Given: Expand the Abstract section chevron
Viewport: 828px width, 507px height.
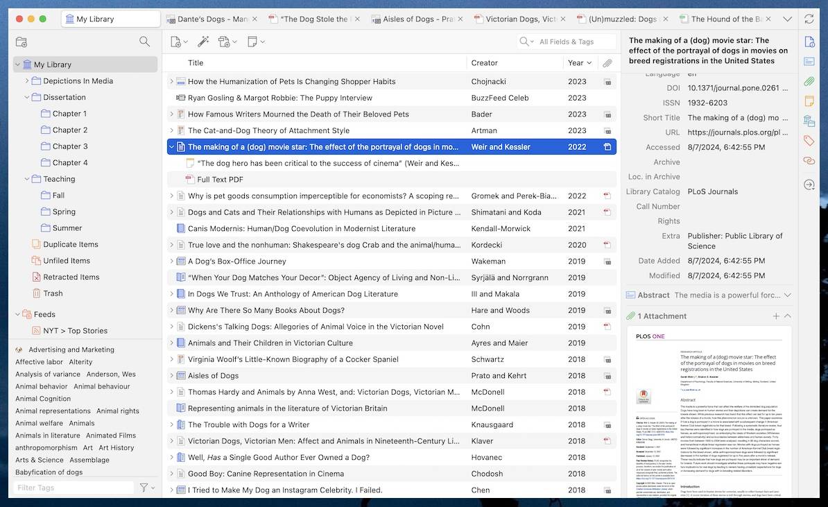Looking at the screenshot, I should (787, 295).
